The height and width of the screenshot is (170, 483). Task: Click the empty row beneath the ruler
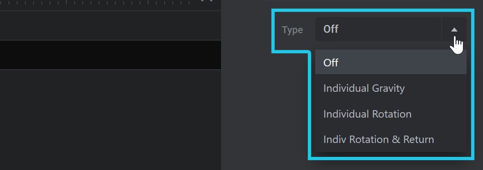(x=110, y=25)
